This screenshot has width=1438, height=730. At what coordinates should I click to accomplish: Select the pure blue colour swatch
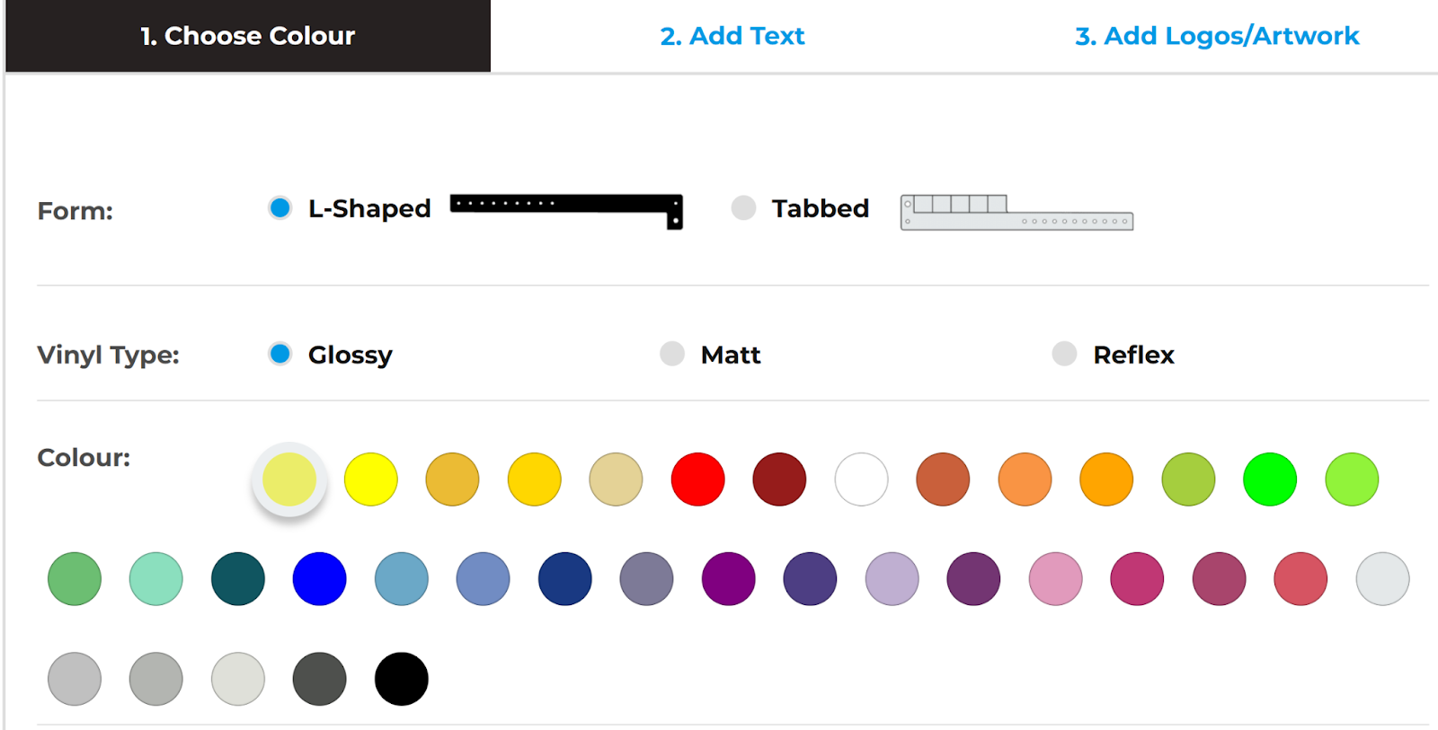319,579
